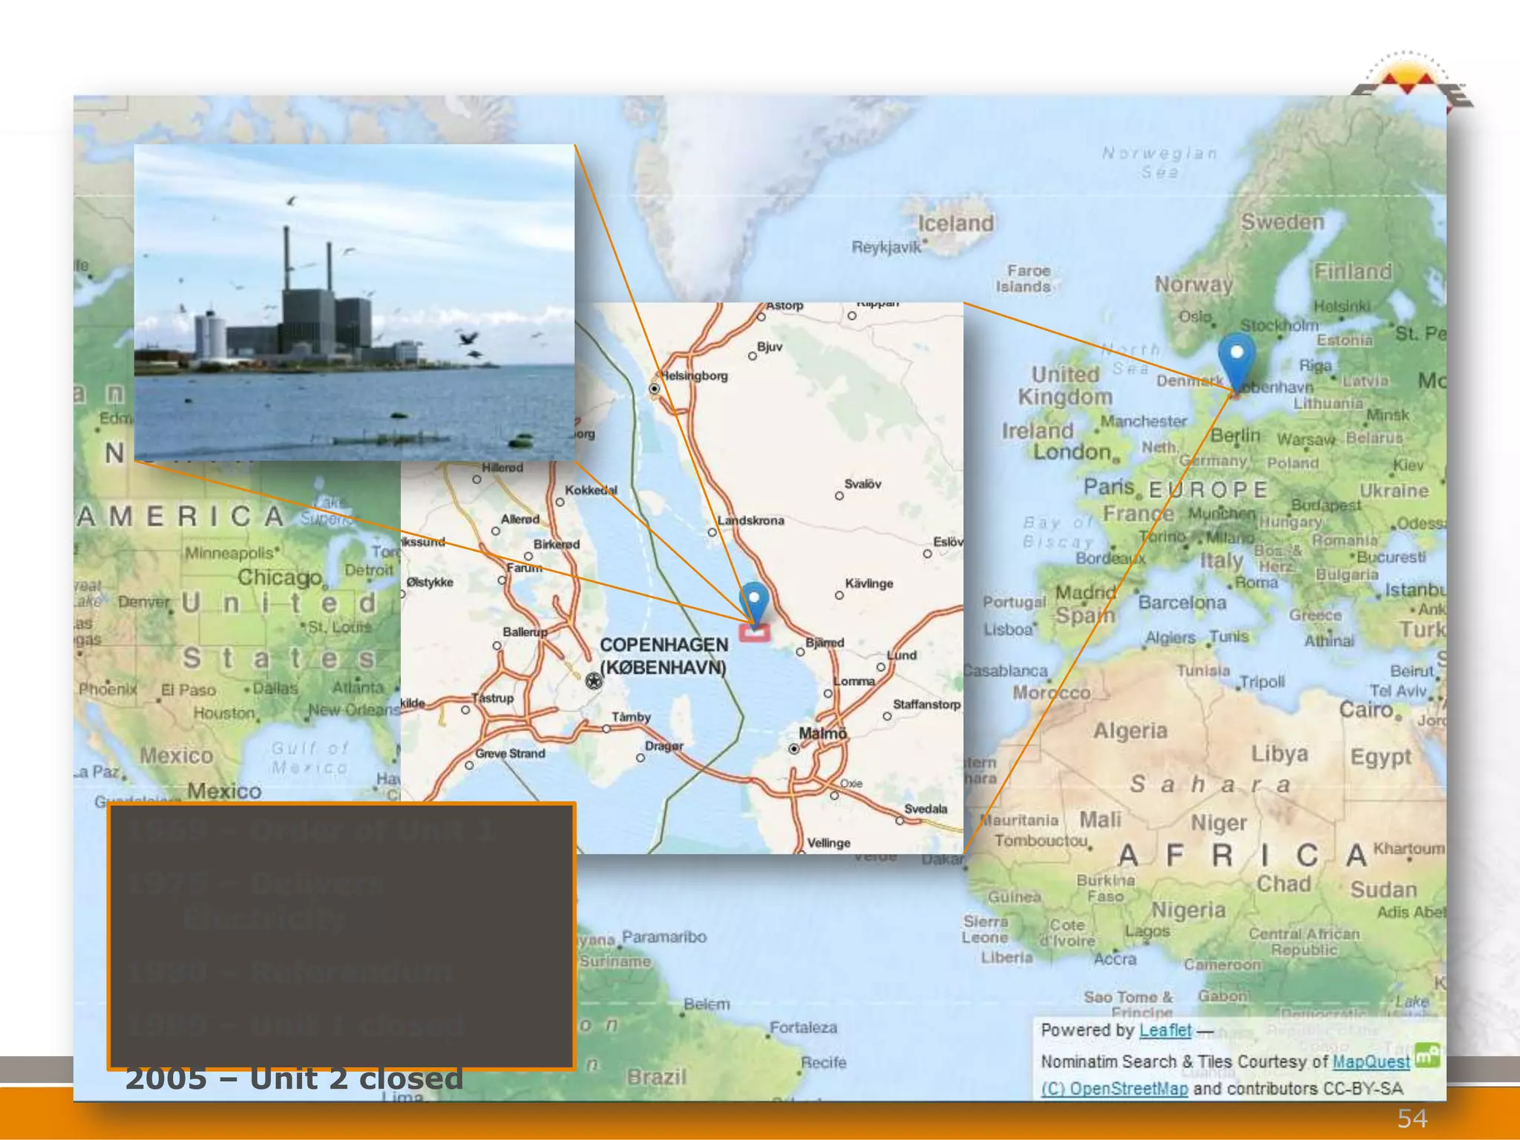Viewport: 1520px width, 1140px height.
Task: Open the Leaflet link
Action: [1164, 1030]
